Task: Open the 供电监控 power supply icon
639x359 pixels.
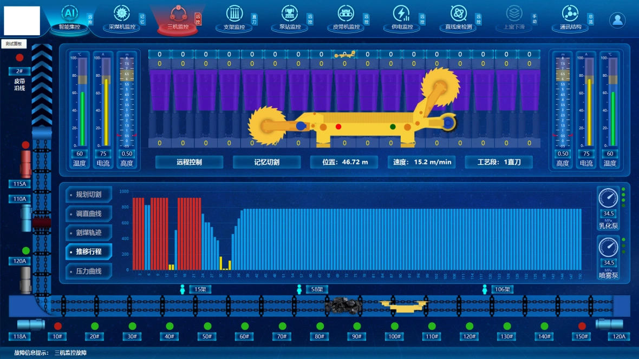Action: pyautogui.click(x=401, y=14)
